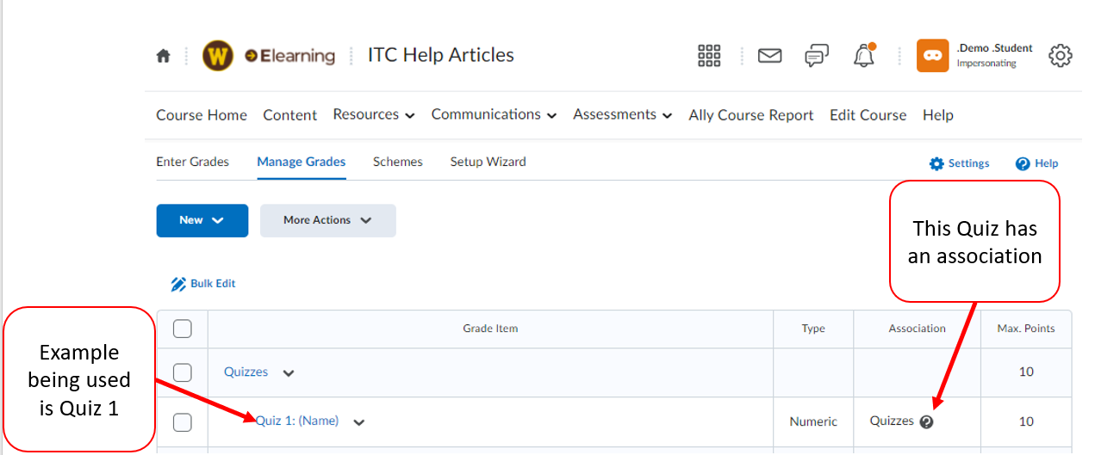Viewport: 1095px width, 455px height.
Task: Open the Demo Student profile avatar
Action: click(932, 56)
